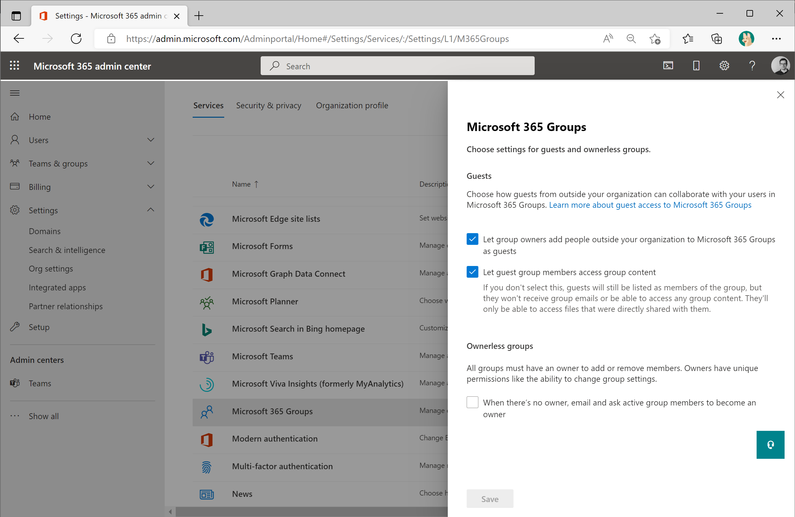Click the browser refresh icon

(76, 39)
